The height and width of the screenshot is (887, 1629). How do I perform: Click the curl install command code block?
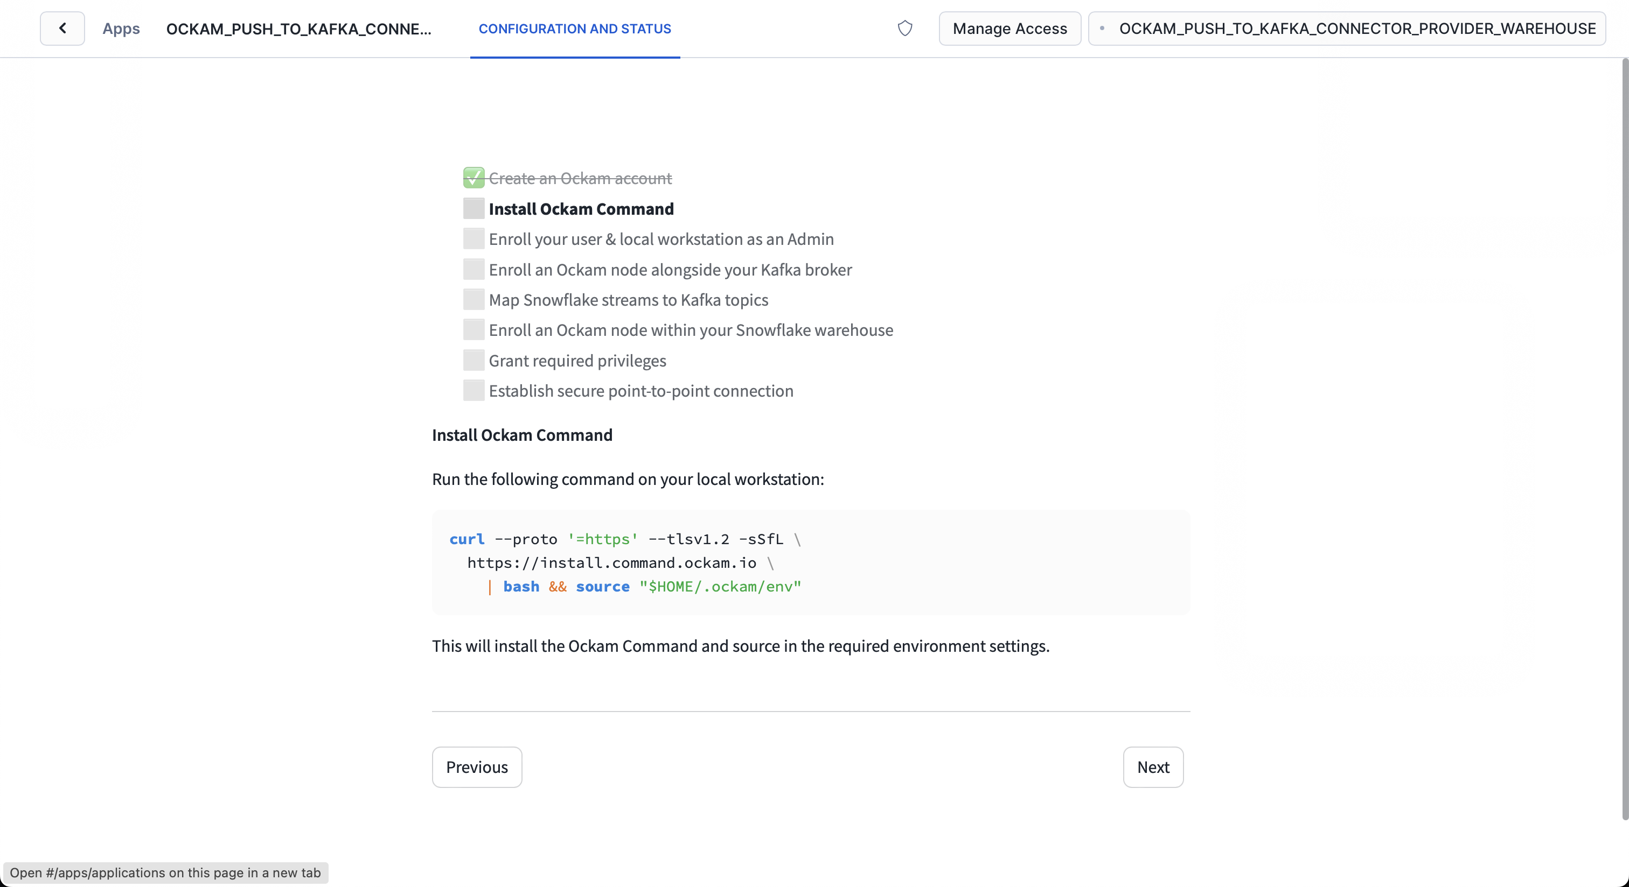tap(810, 562)
